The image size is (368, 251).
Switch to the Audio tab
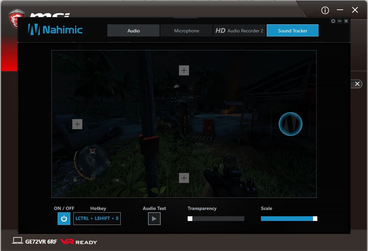click(133, 31)
